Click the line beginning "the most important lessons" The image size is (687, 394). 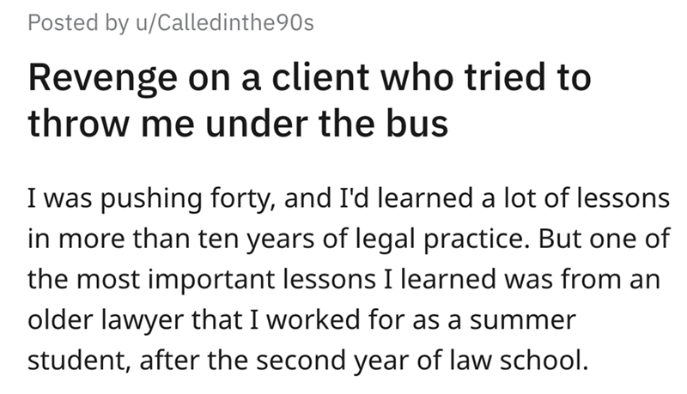pyautogui.click(x=343, y=280)
